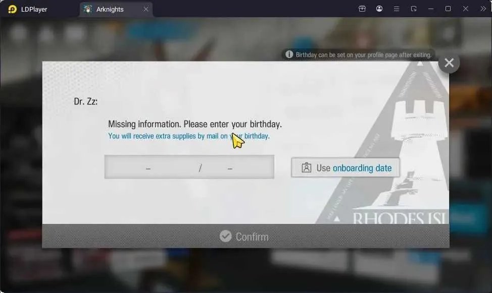Screen dimensions: 492x293
Task: Open the LDPlayer user account icon
Action: click(x=379, y=9)
